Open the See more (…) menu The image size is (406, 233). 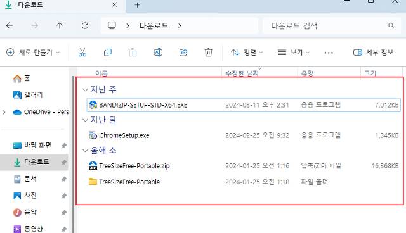(x=329, y=53)
